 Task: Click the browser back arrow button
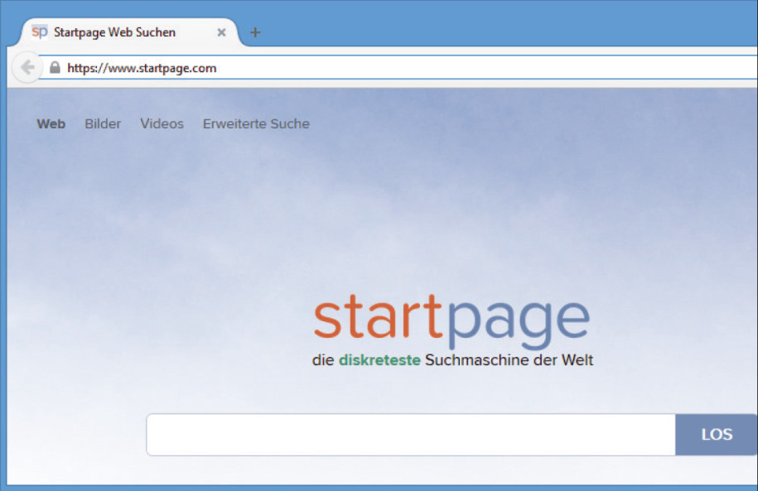27,67
